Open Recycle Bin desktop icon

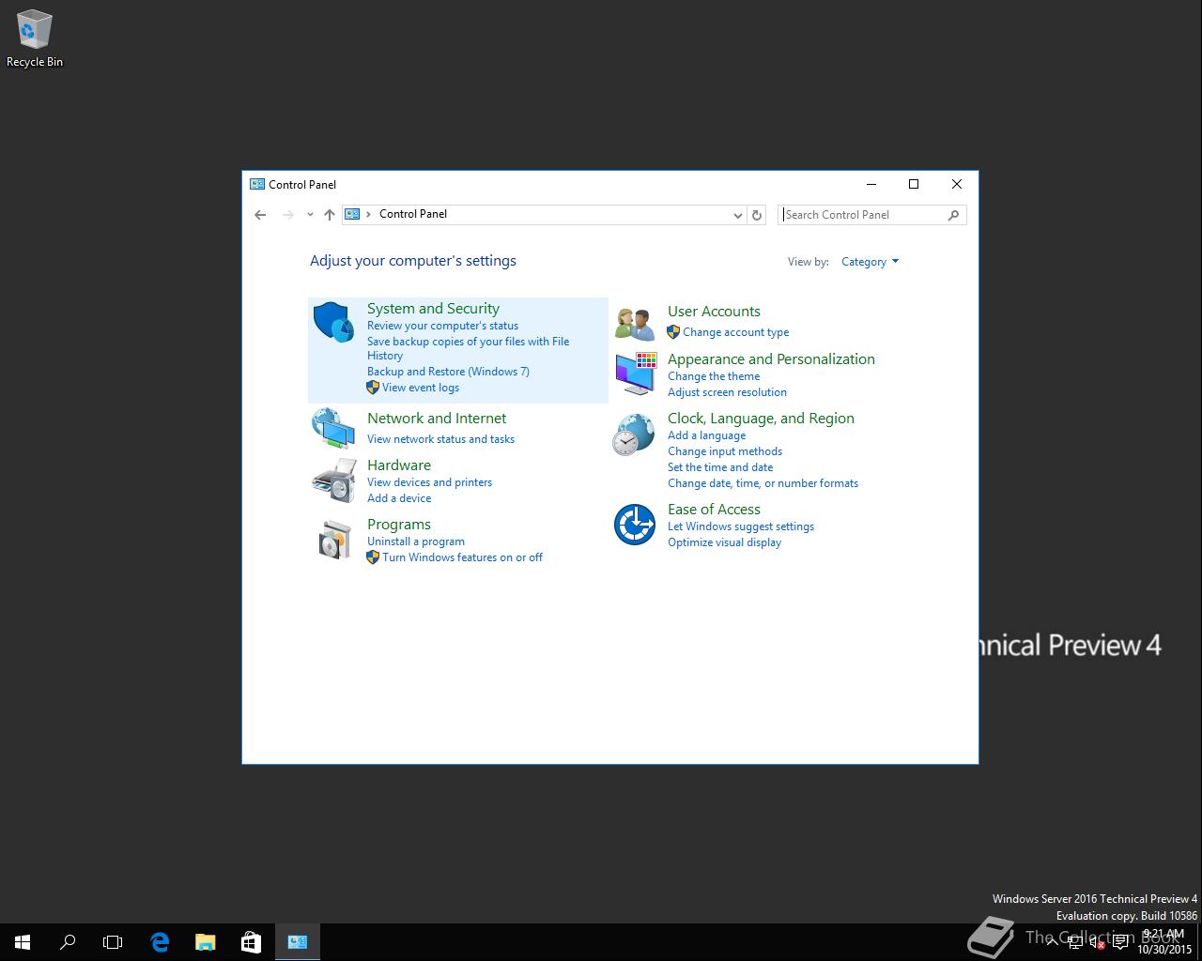tap(35, 39)
